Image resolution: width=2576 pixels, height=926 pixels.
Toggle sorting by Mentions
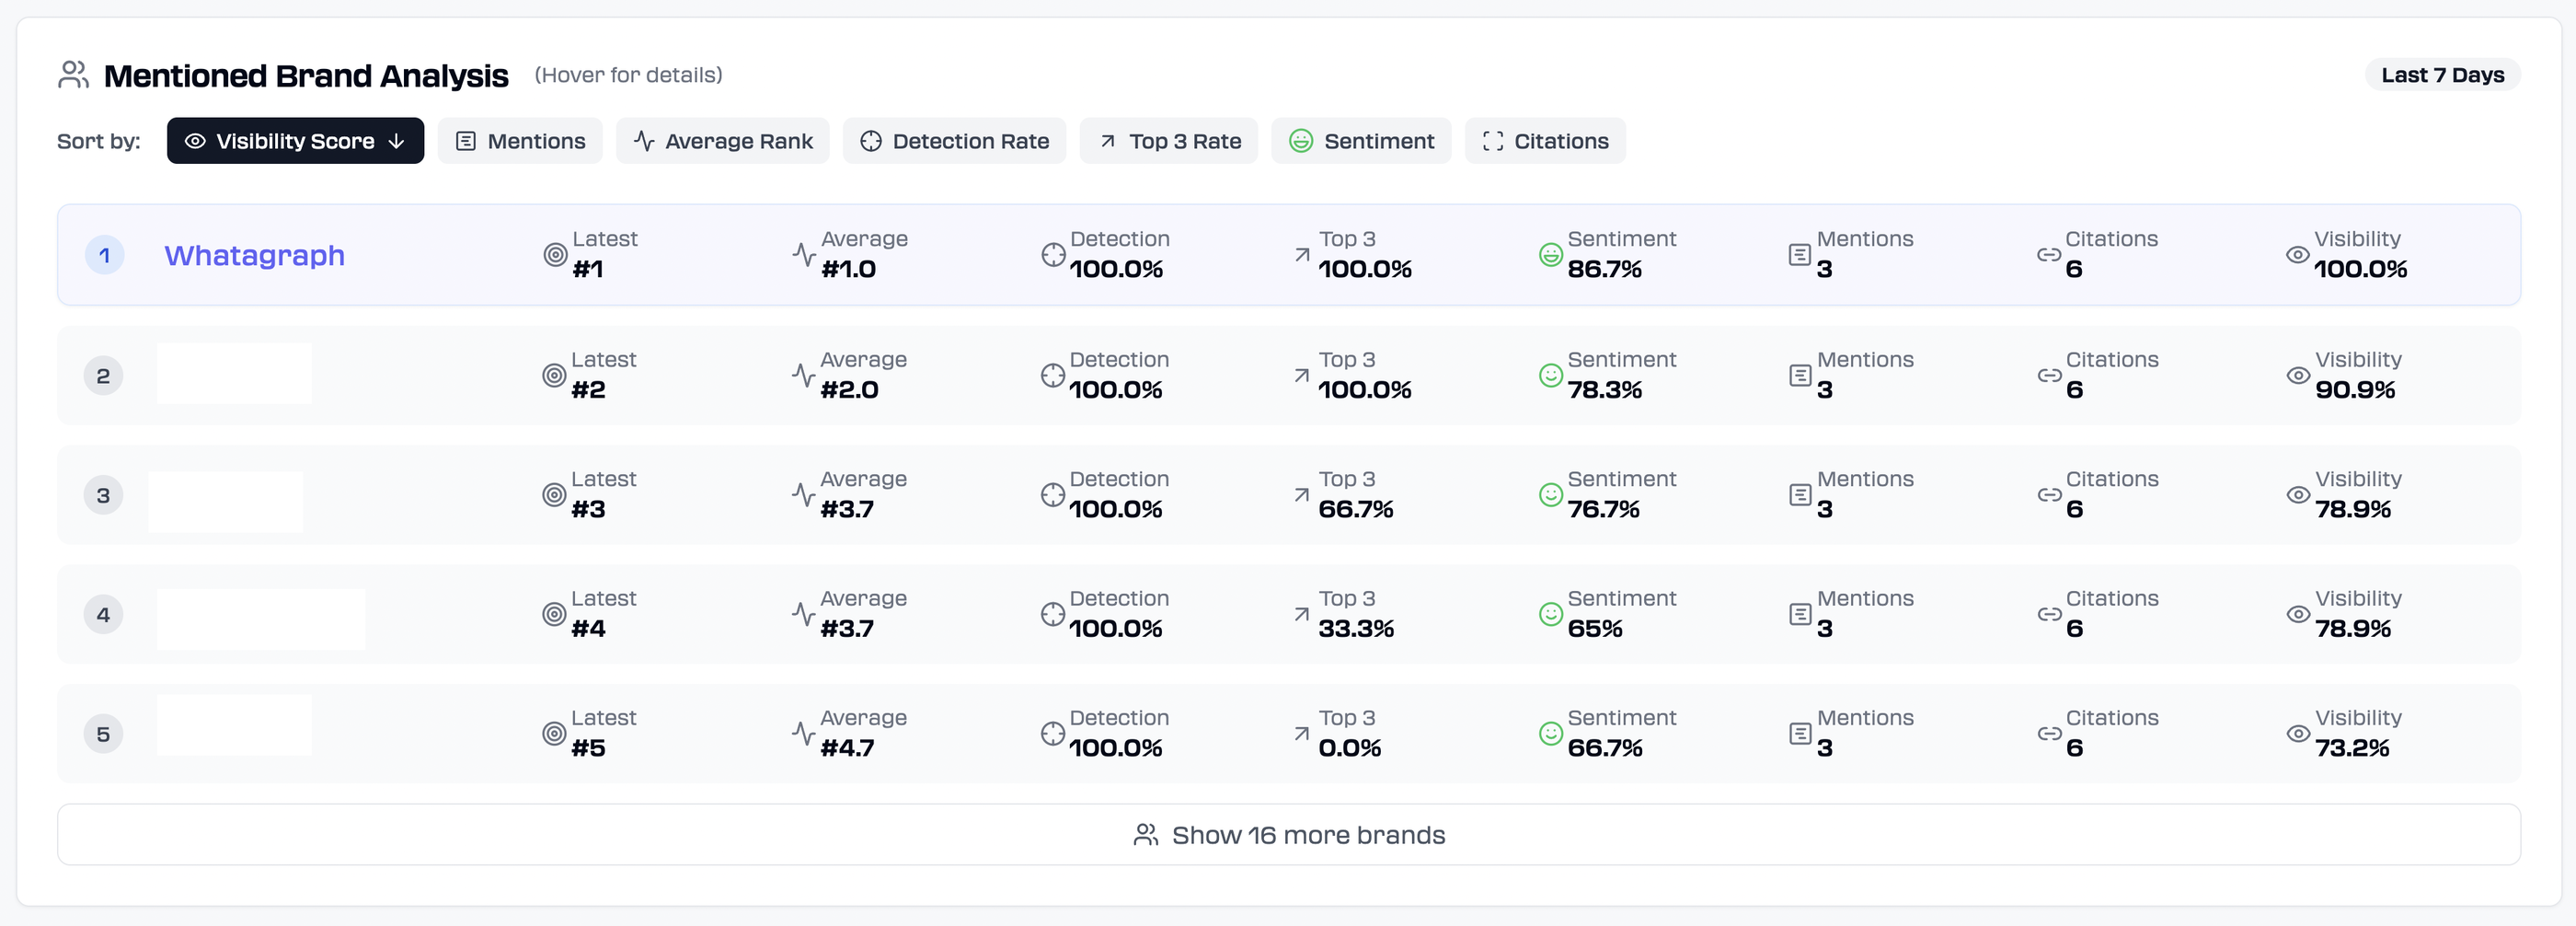pos(520,141)
